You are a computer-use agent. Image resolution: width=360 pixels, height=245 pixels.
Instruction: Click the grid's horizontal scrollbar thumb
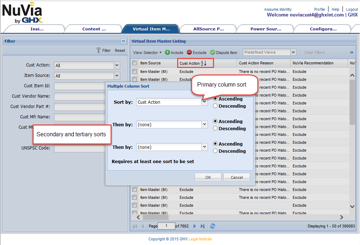pyautogui.click(x=155, y=217)
